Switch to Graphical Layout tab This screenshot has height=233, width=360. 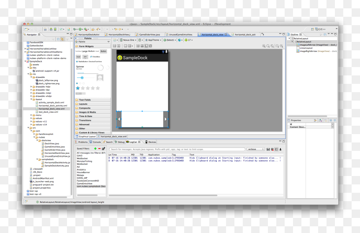point(85,137)
